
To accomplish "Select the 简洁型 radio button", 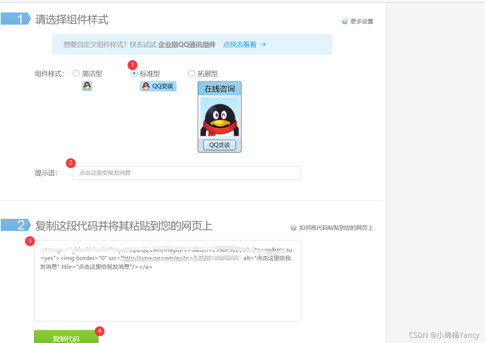I will click(76, 73).
